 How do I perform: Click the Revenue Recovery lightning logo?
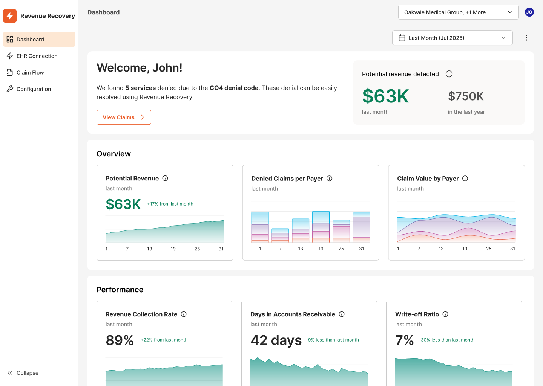click(x=10, y=16)
